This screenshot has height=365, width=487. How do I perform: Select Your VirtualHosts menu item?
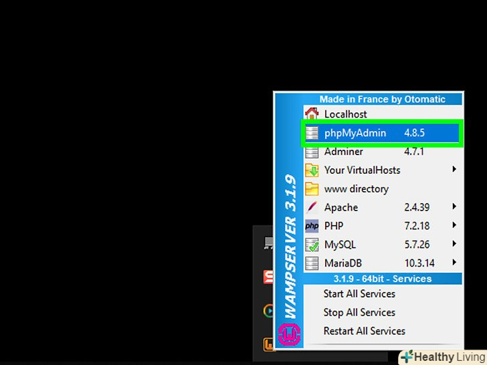click(383, 170)
